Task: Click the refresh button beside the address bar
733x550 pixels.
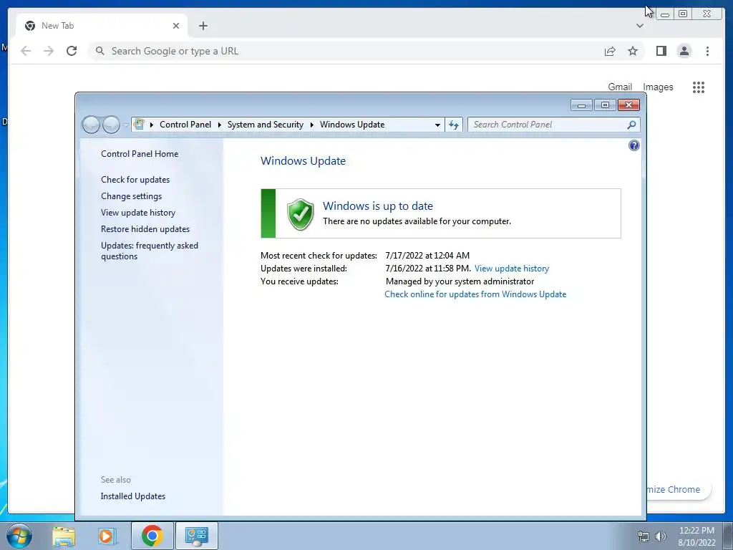Action: (x=453, y=125)
